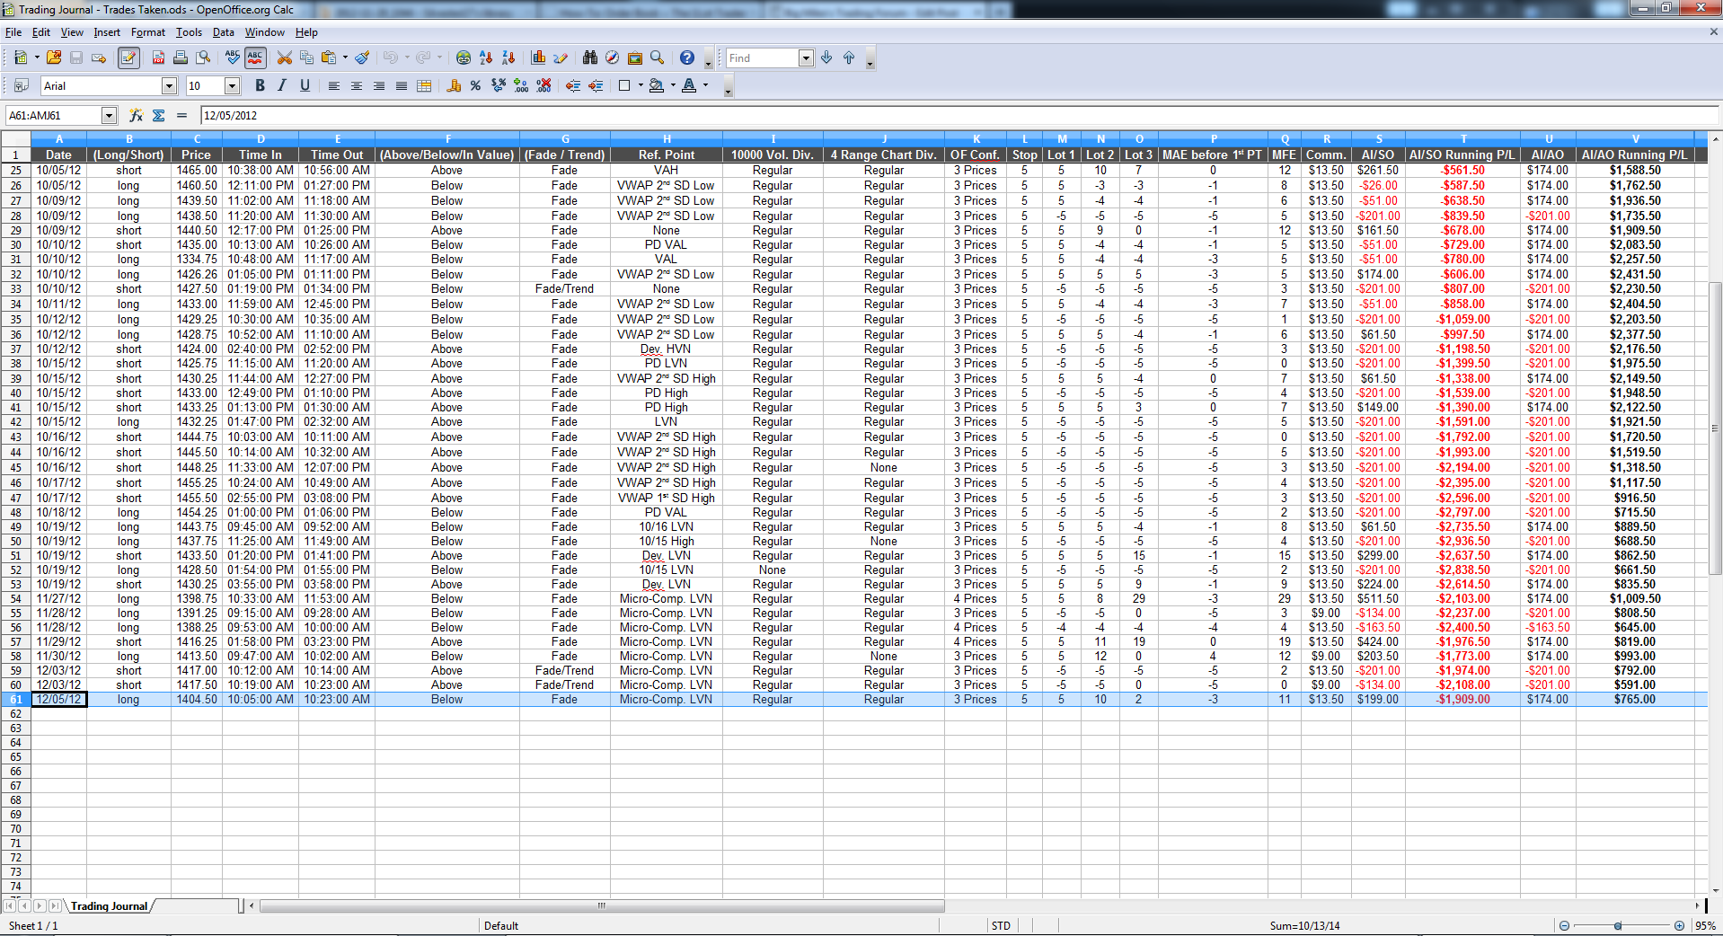This screenshot has width=1723, height=936.
Task: Center text horizontally
Action: (x=357, y=85)
